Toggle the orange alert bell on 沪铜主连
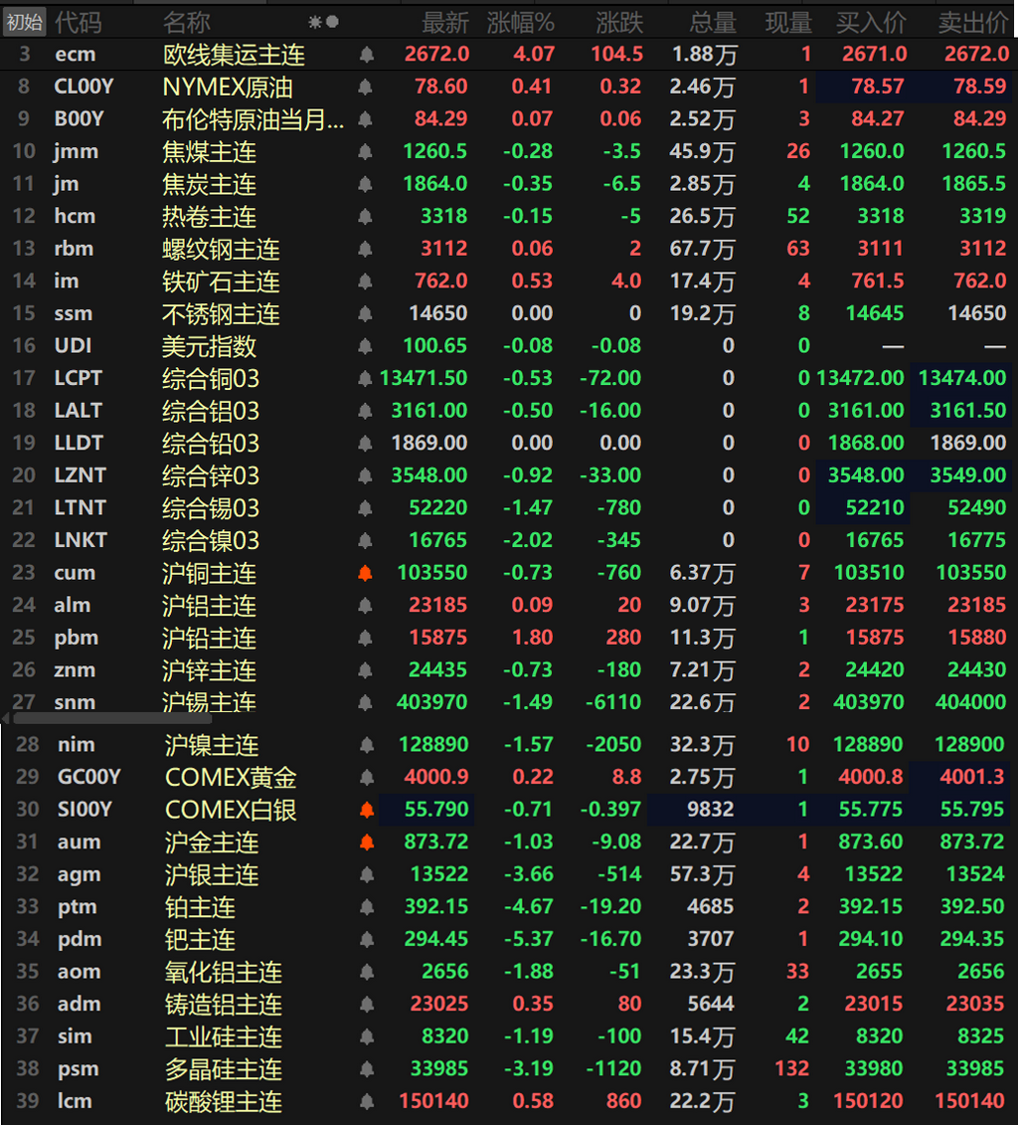The image size is (1018, 1125). pyautogui.click(x=365, y=573)
